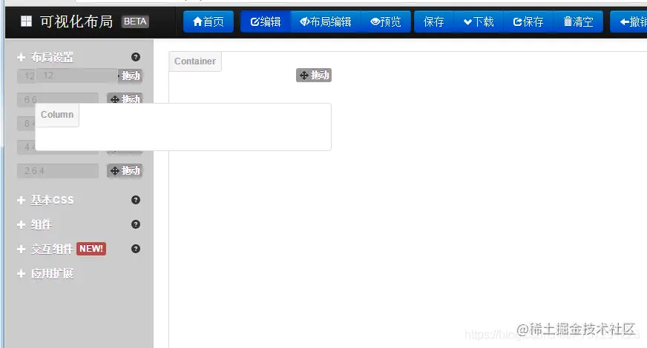Expand the 交互组件 section
The image size is (647, 348).
(45, 250)
